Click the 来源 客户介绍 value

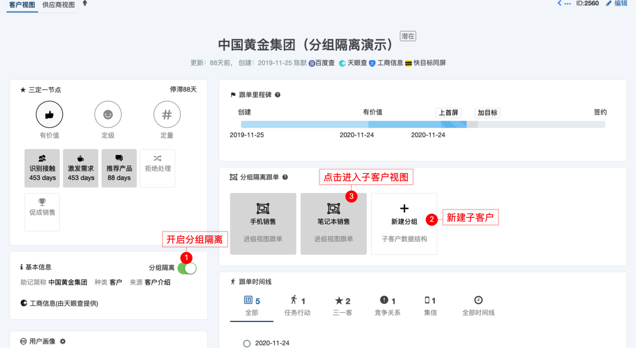click(158, 282)
